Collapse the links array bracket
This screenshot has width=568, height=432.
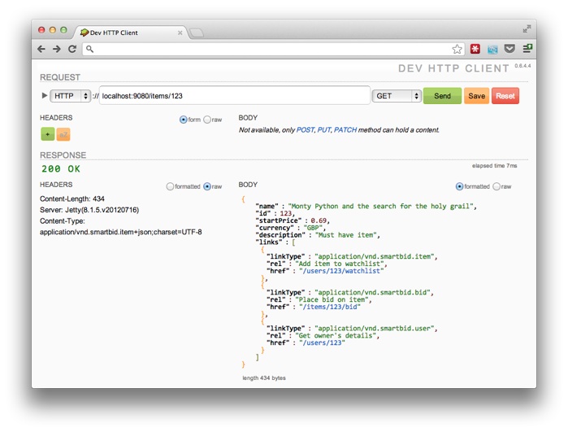(x=293, y=242)
